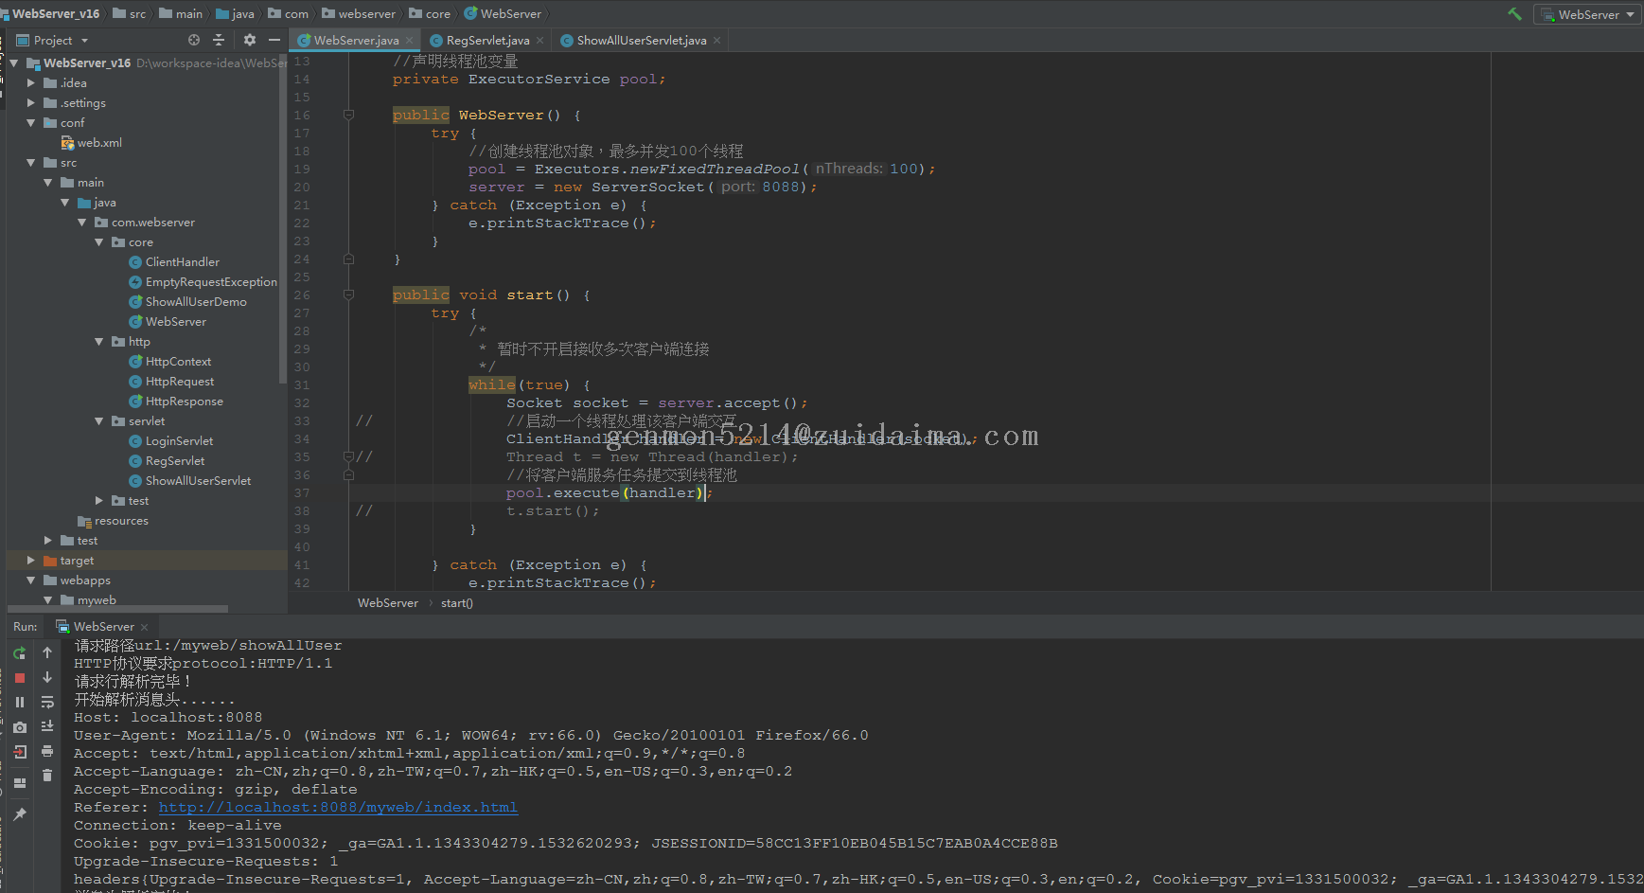Expand the target folder

click(x=31, y=561)
